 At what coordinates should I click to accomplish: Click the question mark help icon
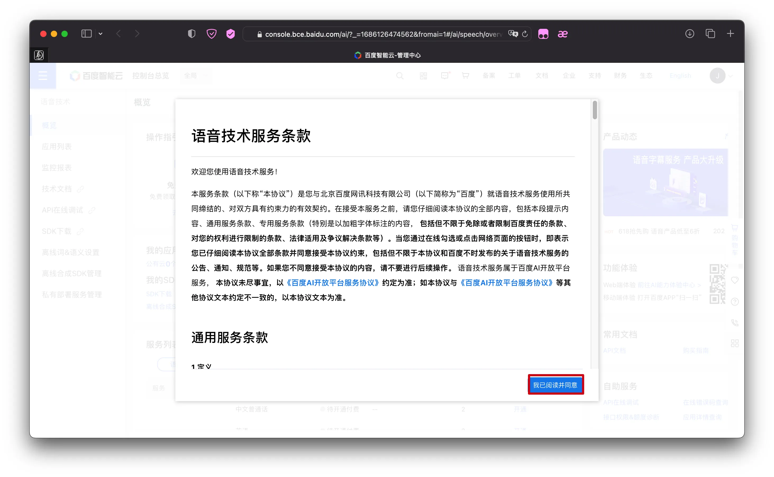[x=735, y=302]
